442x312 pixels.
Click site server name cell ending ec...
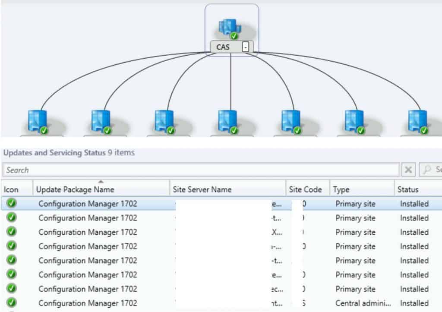coord(229,289)
